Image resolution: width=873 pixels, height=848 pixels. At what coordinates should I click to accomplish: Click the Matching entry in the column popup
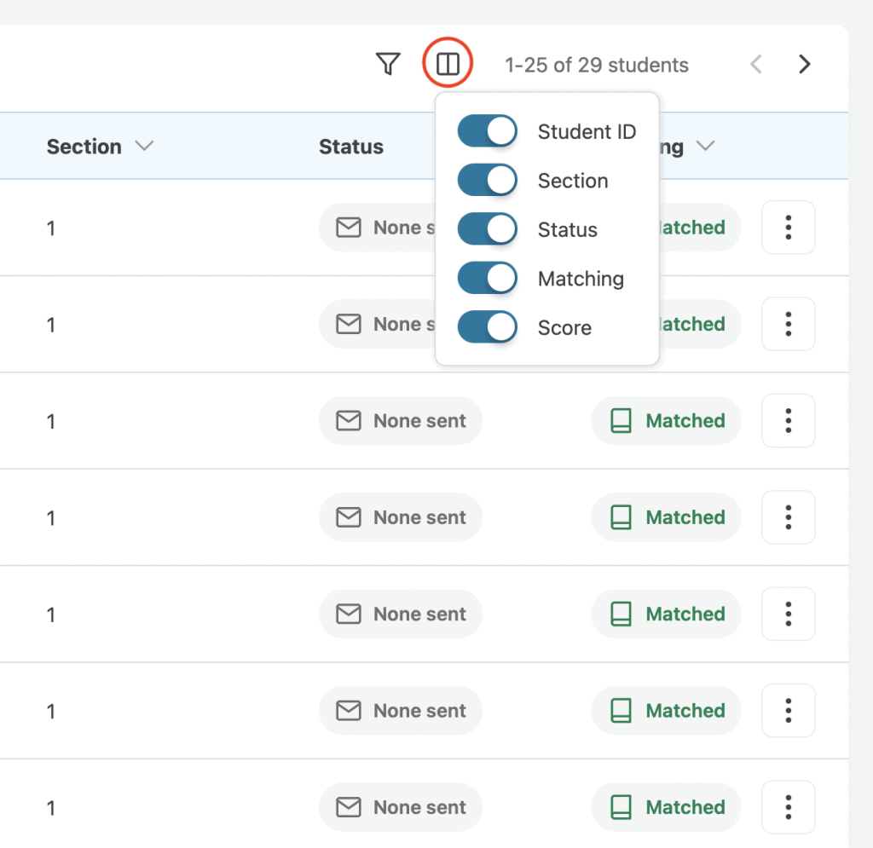coord(581,279)
